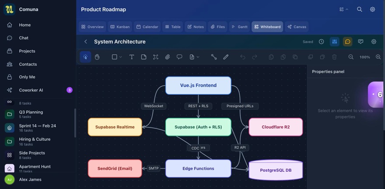Switch to the Overview tab

pos(92,27)
